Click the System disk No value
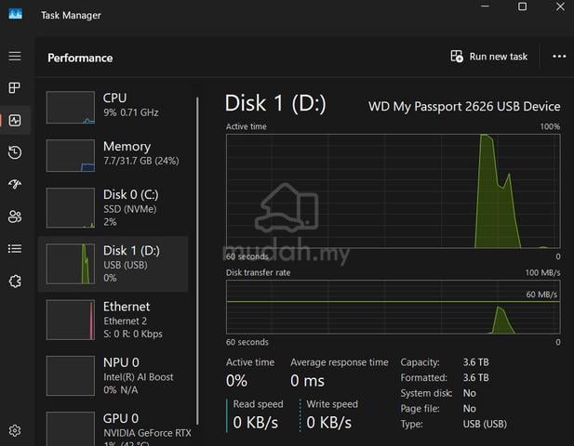 pyautogui.click(x=469, y=393)
